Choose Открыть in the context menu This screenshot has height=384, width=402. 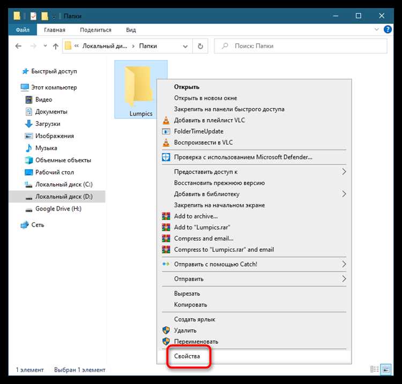click(254, 87)
